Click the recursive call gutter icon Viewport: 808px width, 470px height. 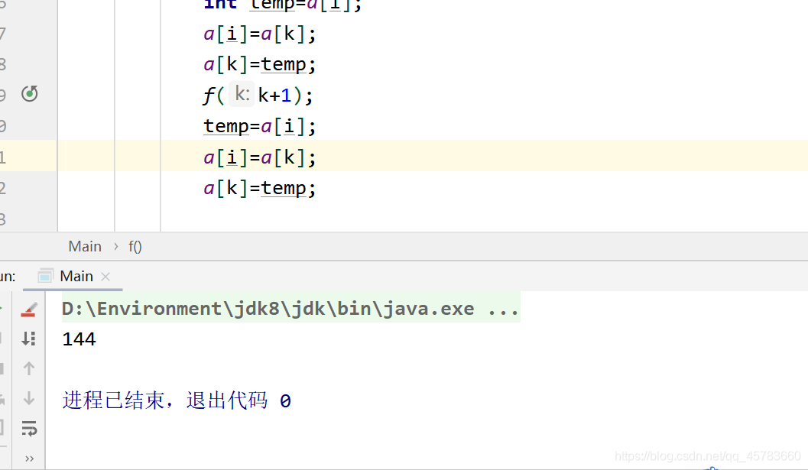29,94
